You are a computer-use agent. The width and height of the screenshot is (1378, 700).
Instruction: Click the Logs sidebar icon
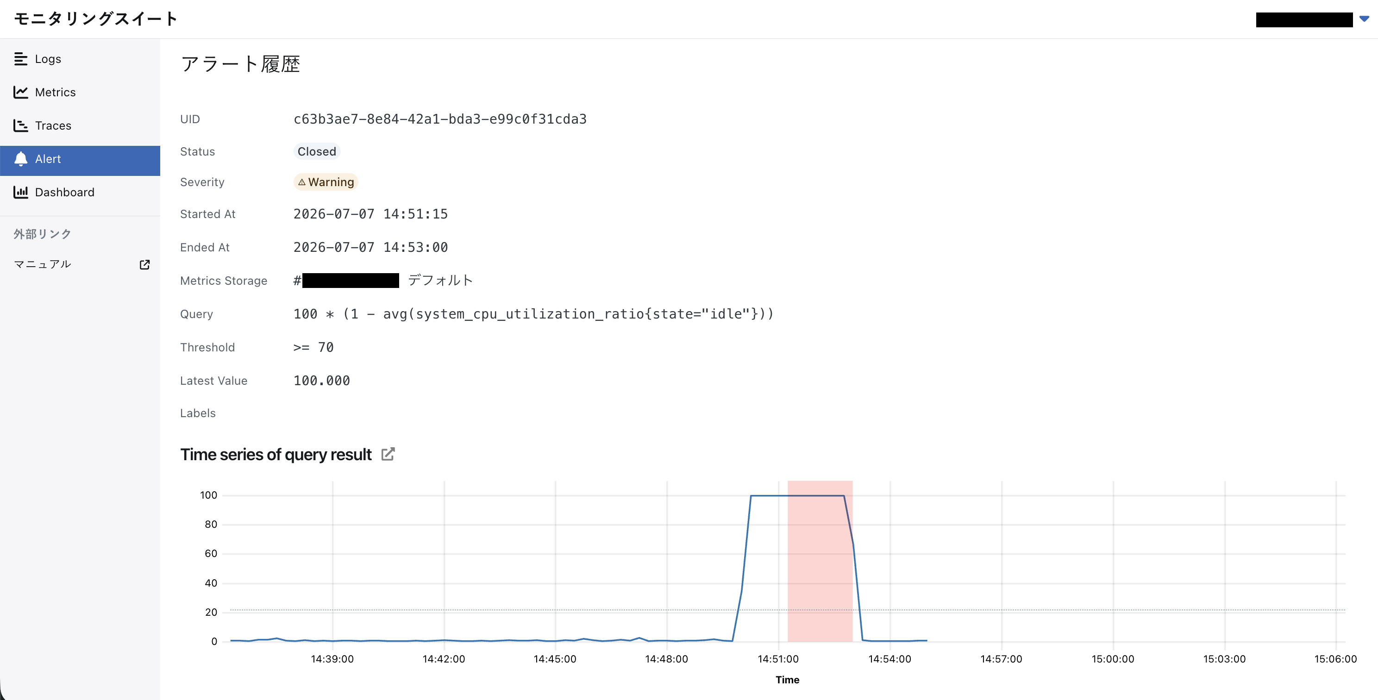[20, 59]
